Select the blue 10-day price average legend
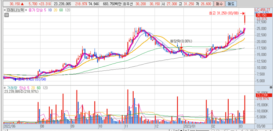273x131 pixels. coord(50,10)
